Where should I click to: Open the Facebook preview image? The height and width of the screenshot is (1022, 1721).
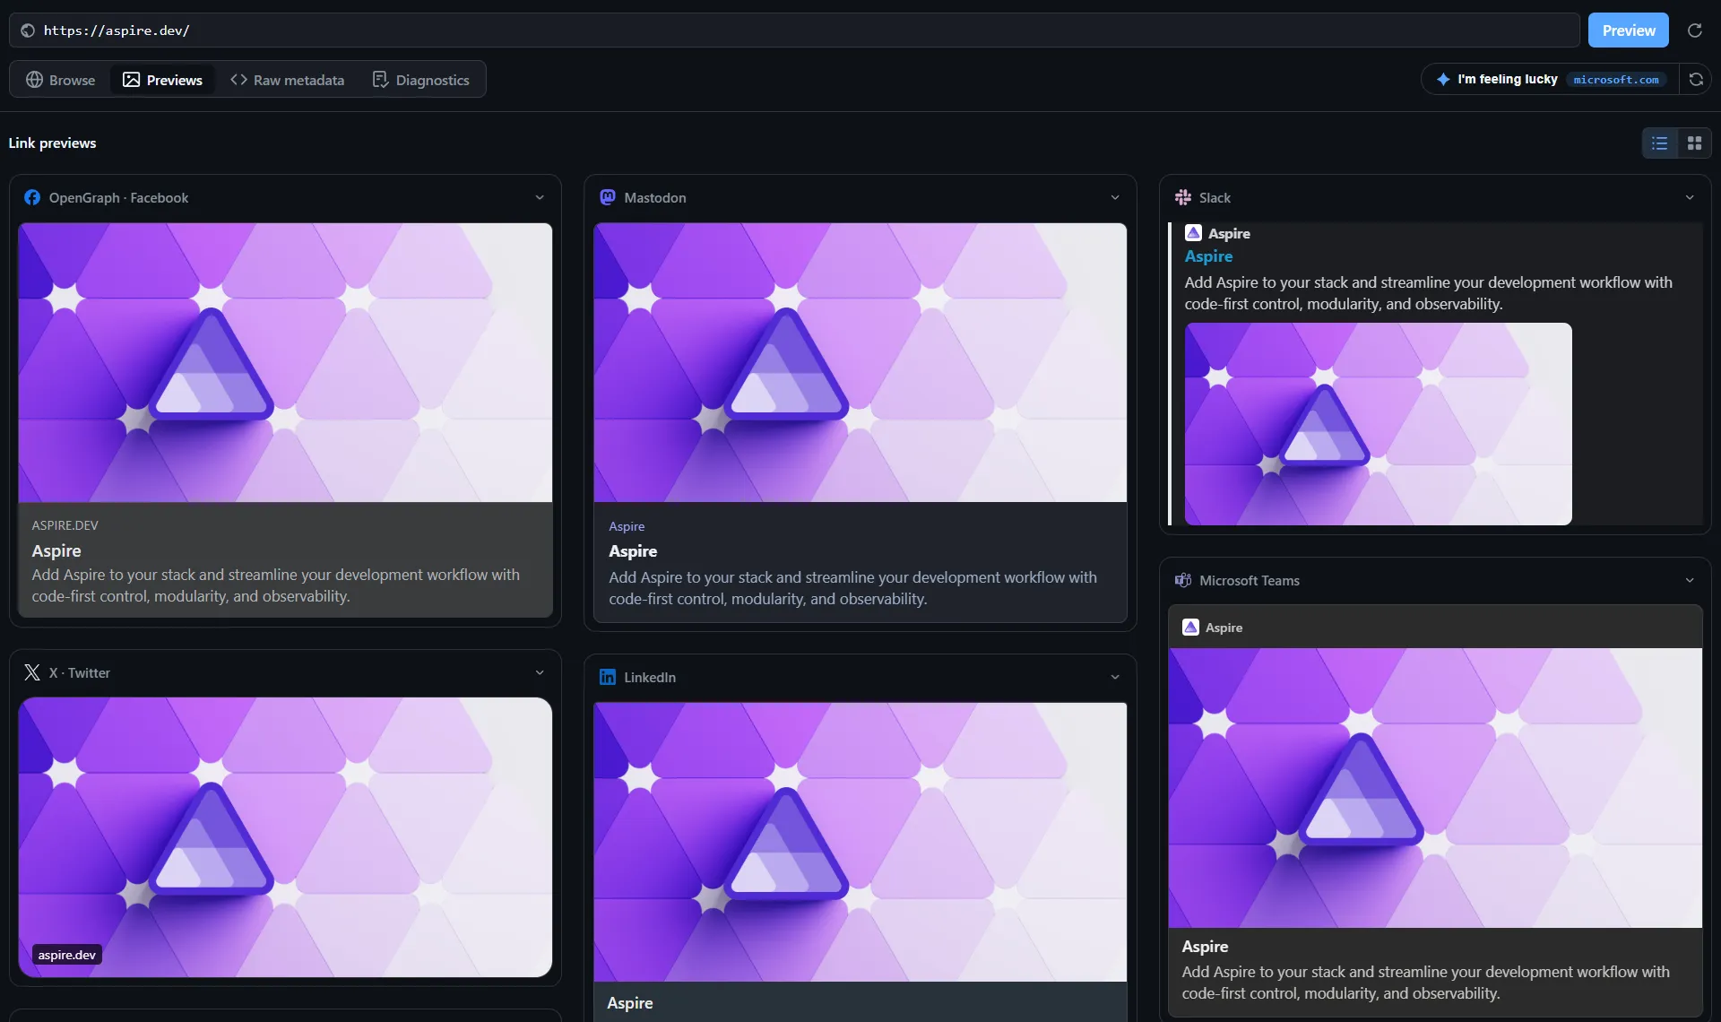click(285, 362)
